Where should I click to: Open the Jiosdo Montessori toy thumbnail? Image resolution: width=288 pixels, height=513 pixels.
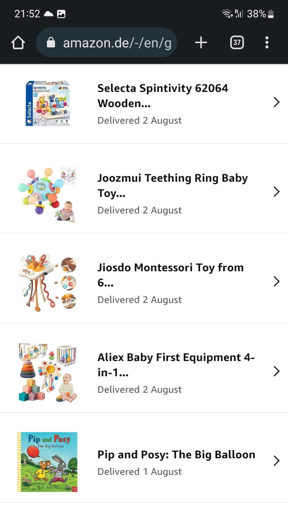48,283
